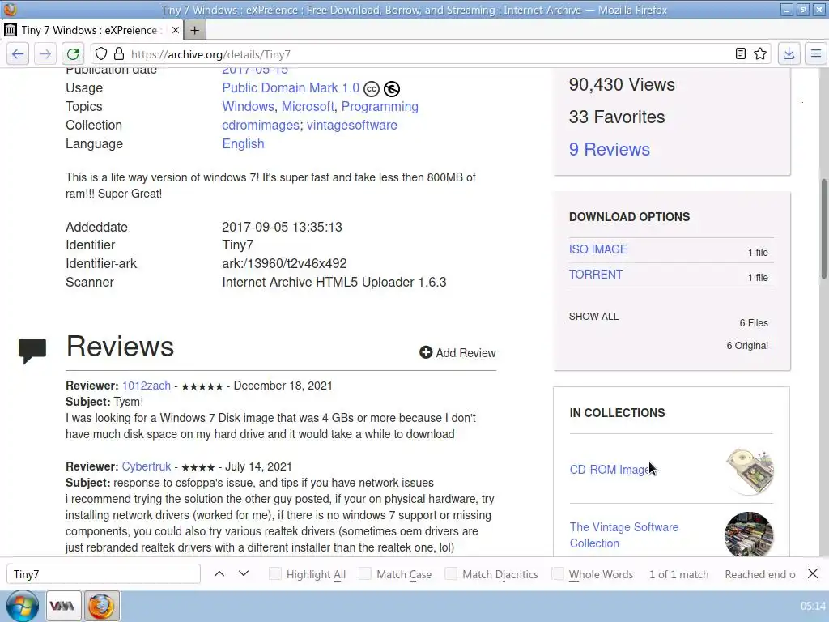Open the Windows Start orb

(22, 606)
